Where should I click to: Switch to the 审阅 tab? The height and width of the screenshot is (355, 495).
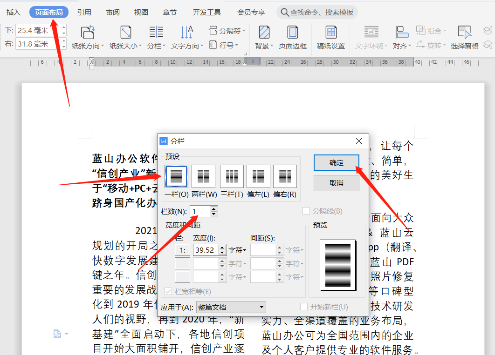tap(113, 12)
